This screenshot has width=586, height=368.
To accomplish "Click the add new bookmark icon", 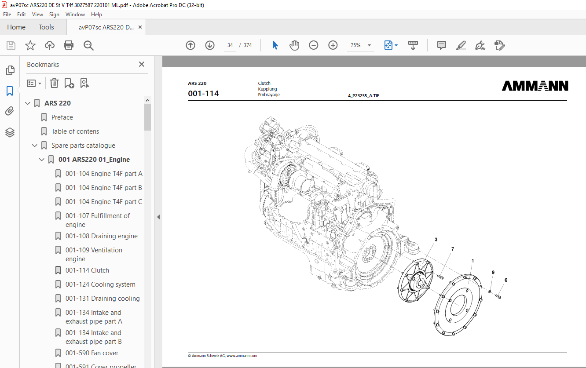I will [70, 83].
